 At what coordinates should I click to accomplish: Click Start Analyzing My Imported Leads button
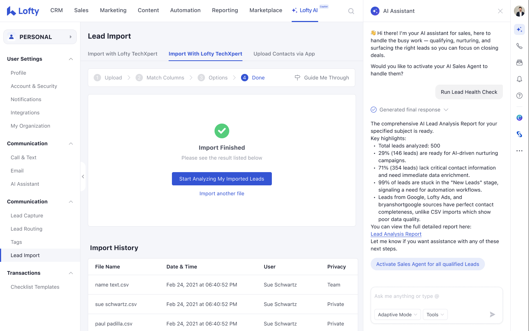(222, 179)
